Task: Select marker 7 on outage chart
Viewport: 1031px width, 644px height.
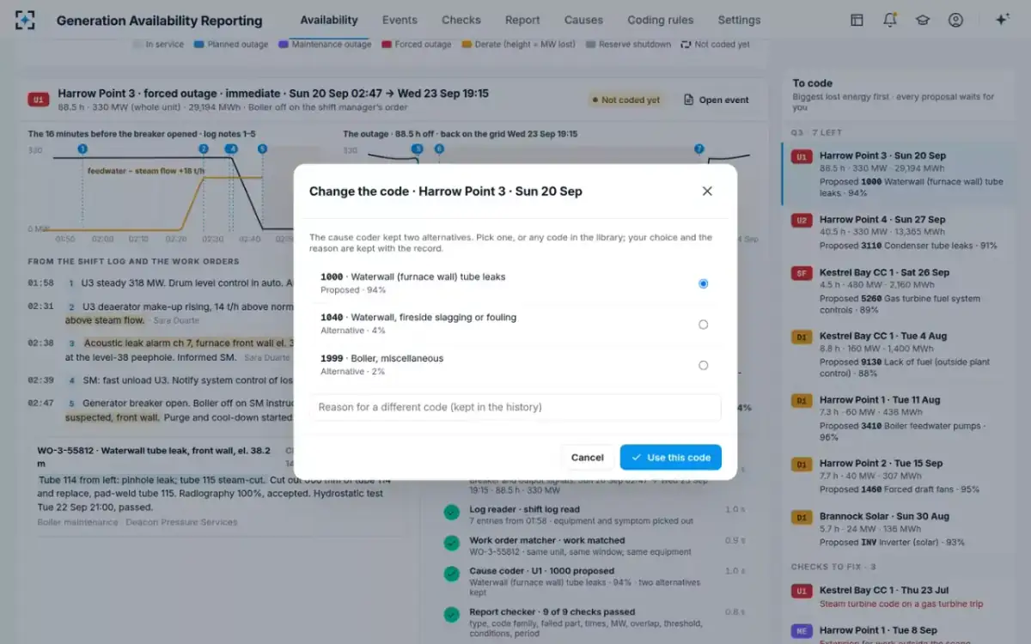Action: click(x=699, y=149)
